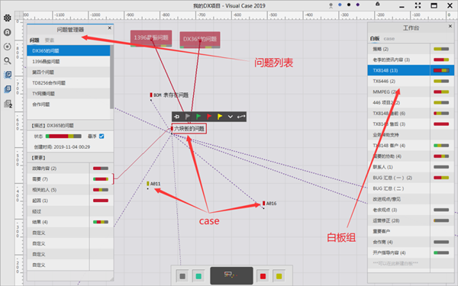The image size is (458, 286).
Task: Switch to the case tab in 工作台
Action: [x=389, y=39]
